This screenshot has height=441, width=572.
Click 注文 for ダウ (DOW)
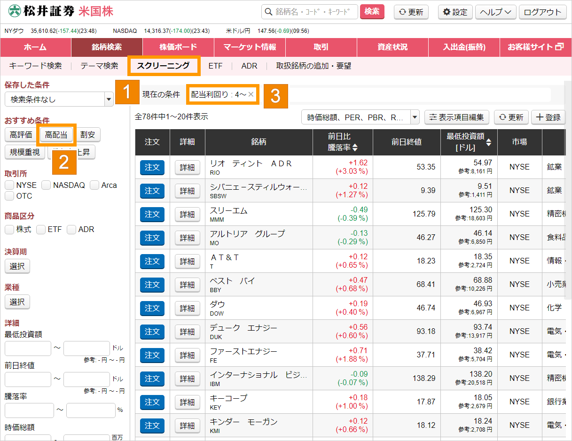152,308
